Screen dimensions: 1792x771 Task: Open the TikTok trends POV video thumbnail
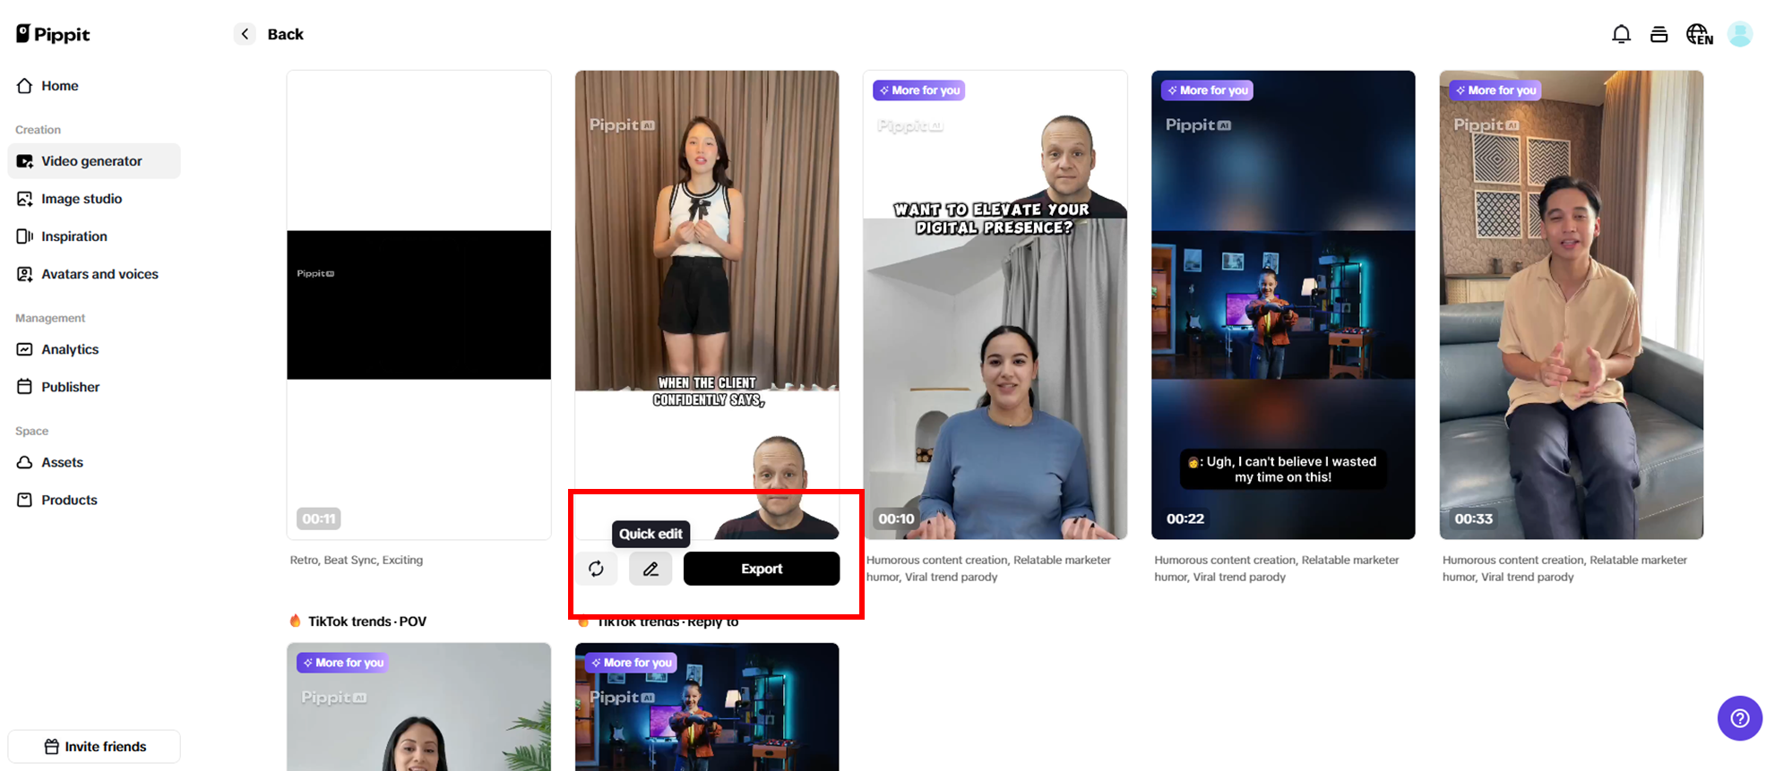[x=418, y=707]
